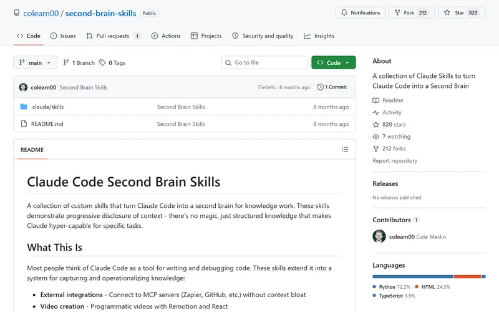Open the Issues tab
The width and height of the screenshot is (499, 312).
point(63,36)
